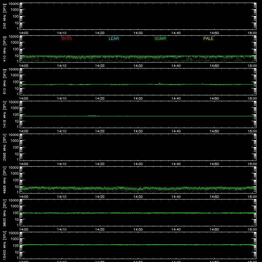Viewport: 262px width, 262px height.
Task: Click the 14:40 tick label below 610 MHz plot
Action: [176, 99]
